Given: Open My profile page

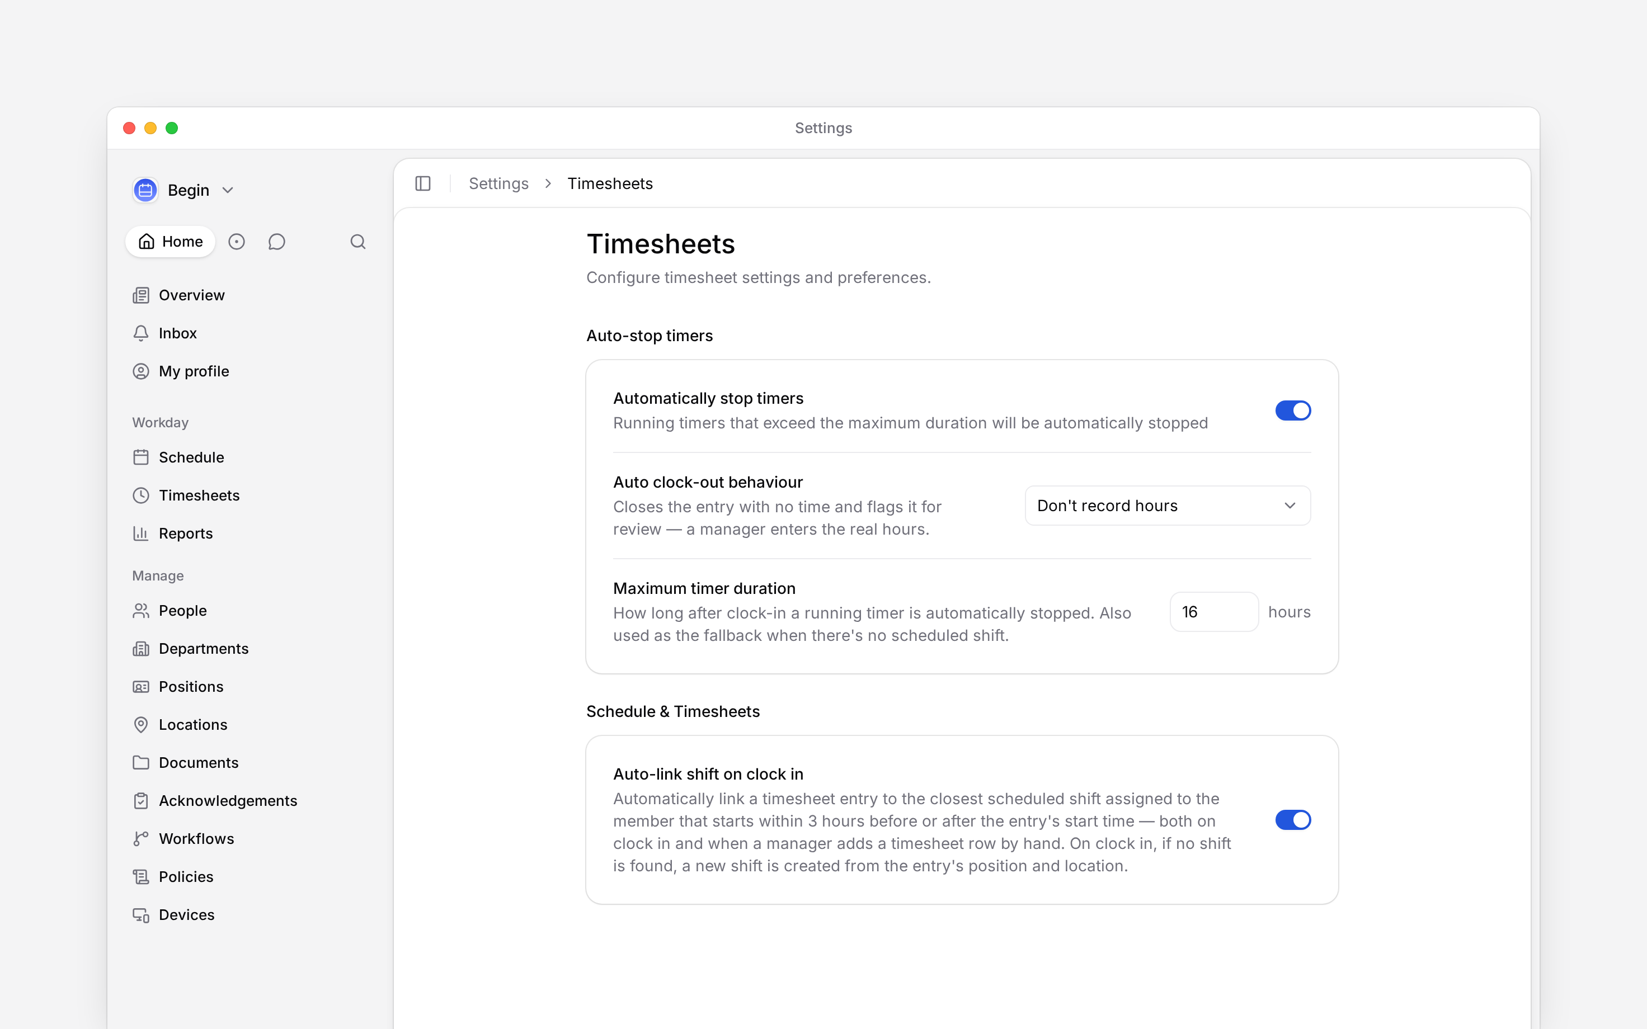Looking at the screenshot, I should (194, 371).
